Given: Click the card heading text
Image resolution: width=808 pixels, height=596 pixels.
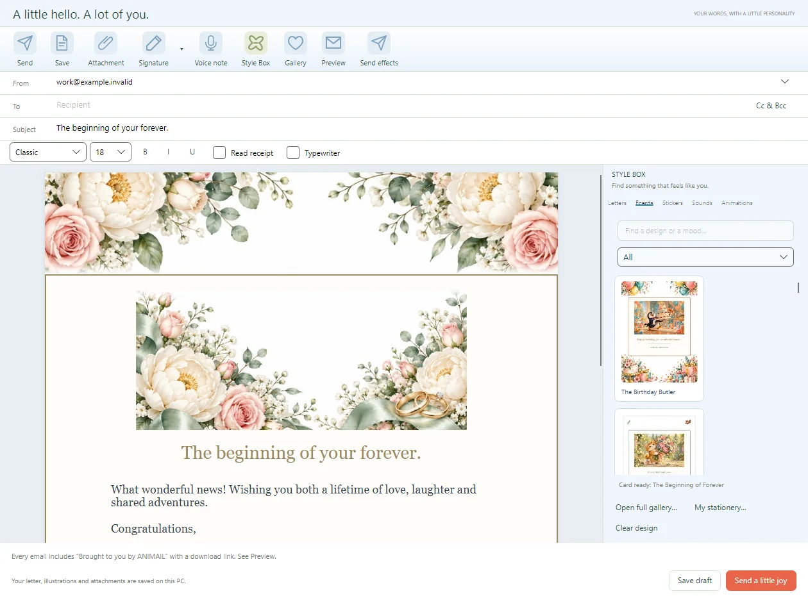Looking at the screenshot, I should (x=301, y=453).
